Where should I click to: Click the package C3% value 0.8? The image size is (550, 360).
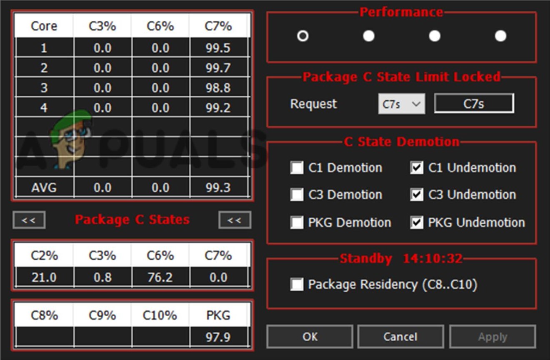coord(102,277)
